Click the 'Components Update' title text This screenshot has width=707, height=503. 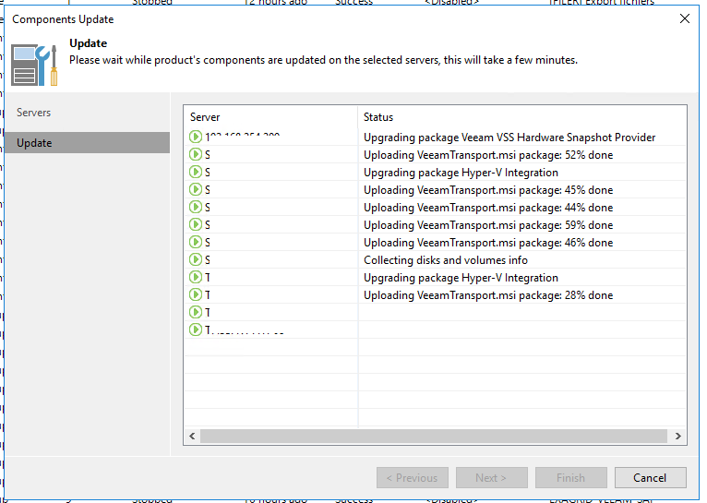click(63, 19)
